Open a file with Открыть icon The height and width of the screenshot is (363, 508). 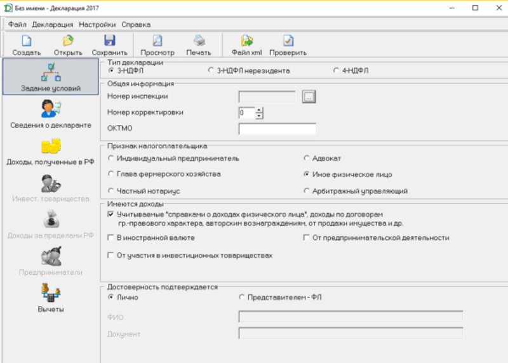click(68, 41)
